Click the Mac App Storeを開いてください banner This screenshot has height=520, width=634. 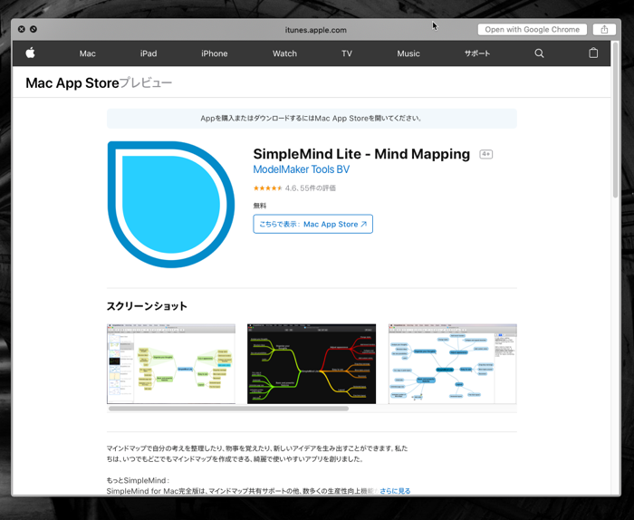312,119
